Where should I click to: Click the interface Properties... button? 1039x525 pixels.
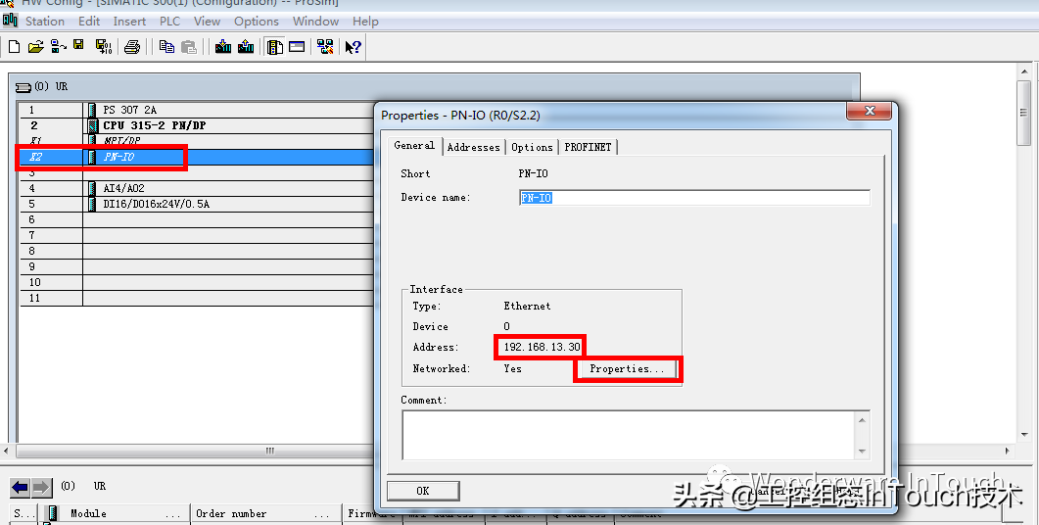627,369
